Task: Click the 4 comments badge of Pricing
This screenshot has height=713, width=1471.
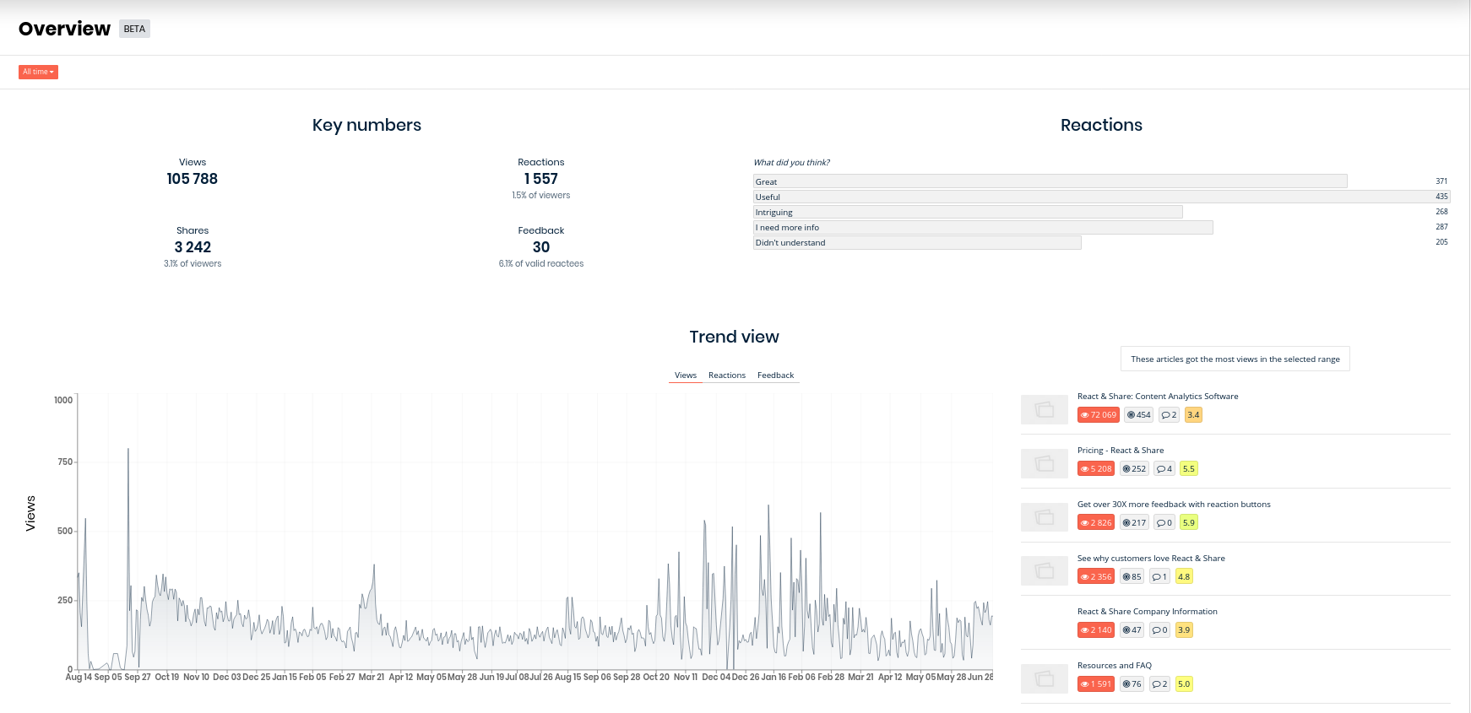Action: pyautogui.click(x=1164, y=469)
